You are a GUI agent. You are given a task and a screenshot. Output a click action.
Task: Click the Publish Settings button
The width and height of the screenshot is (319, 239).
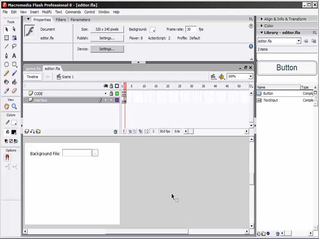click(107, 38)
